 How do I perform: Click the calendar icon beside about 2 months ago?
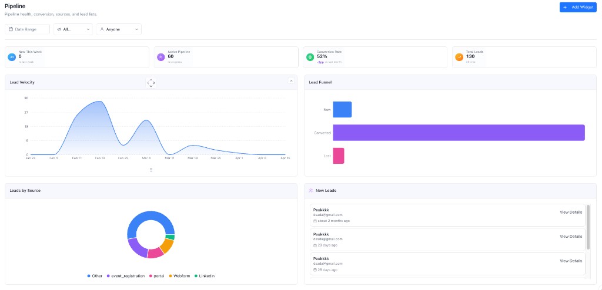[x=315, y=221]
